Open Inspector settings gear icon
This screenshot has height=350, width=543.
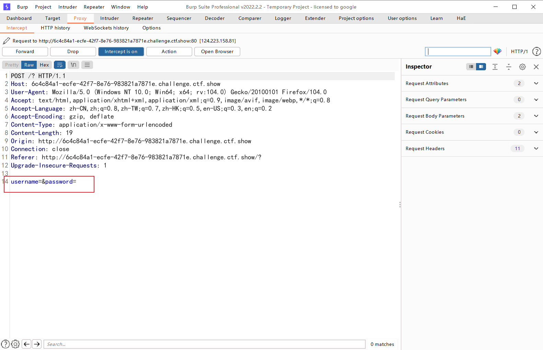(522, 67)
